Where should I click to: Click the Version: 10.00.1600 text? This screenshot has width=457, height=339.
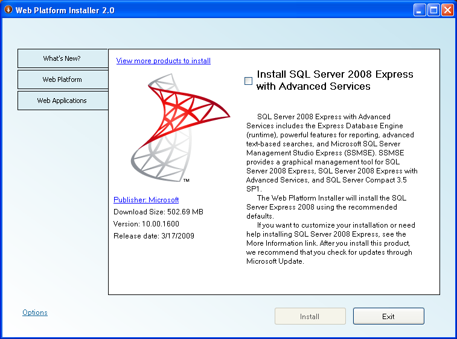click(146, 224)
